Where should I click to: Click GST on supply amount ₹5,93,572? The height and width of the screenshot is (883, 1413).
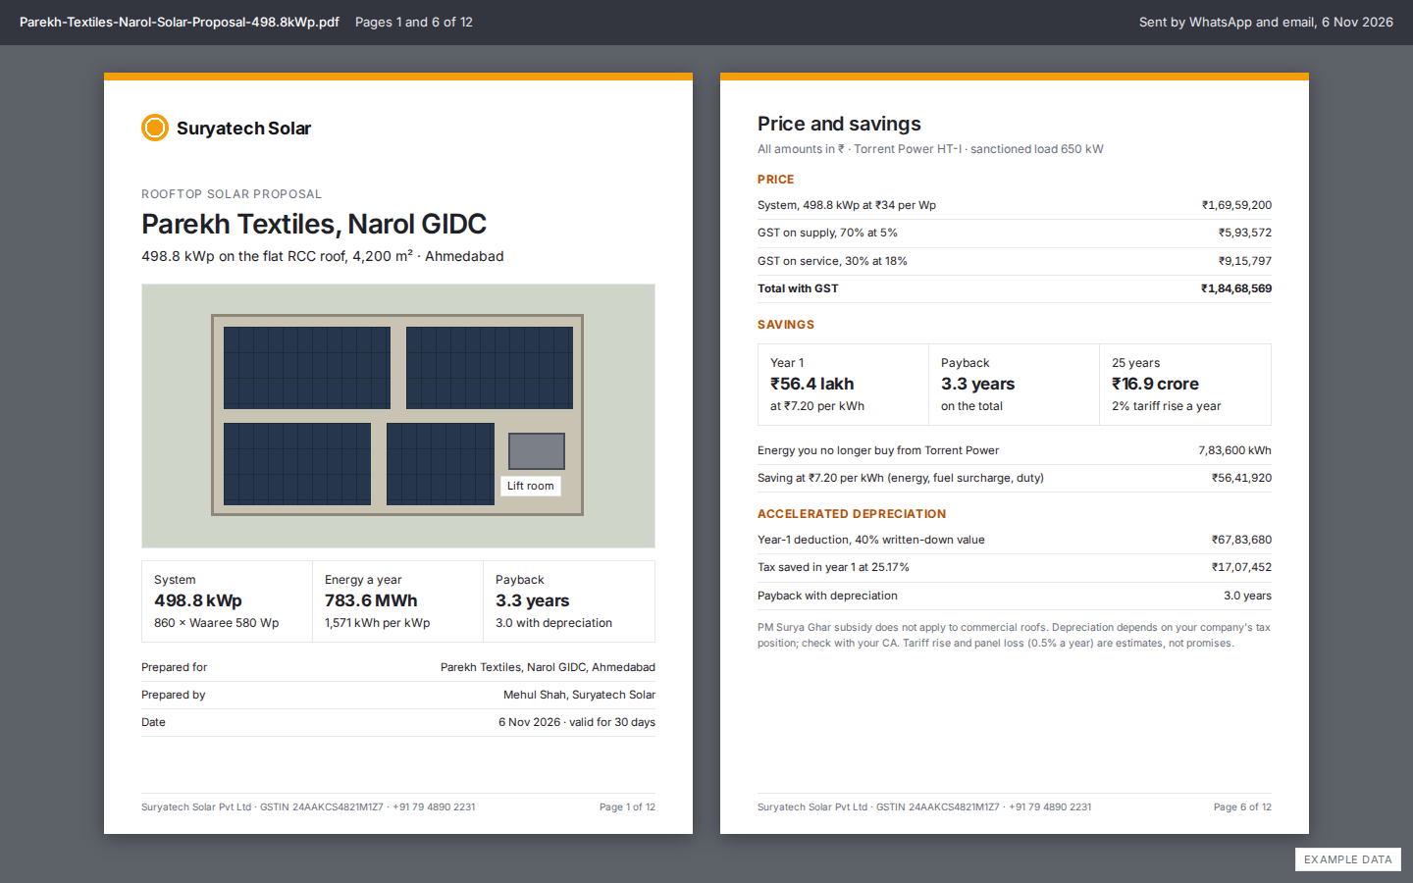click(1245, 233)
